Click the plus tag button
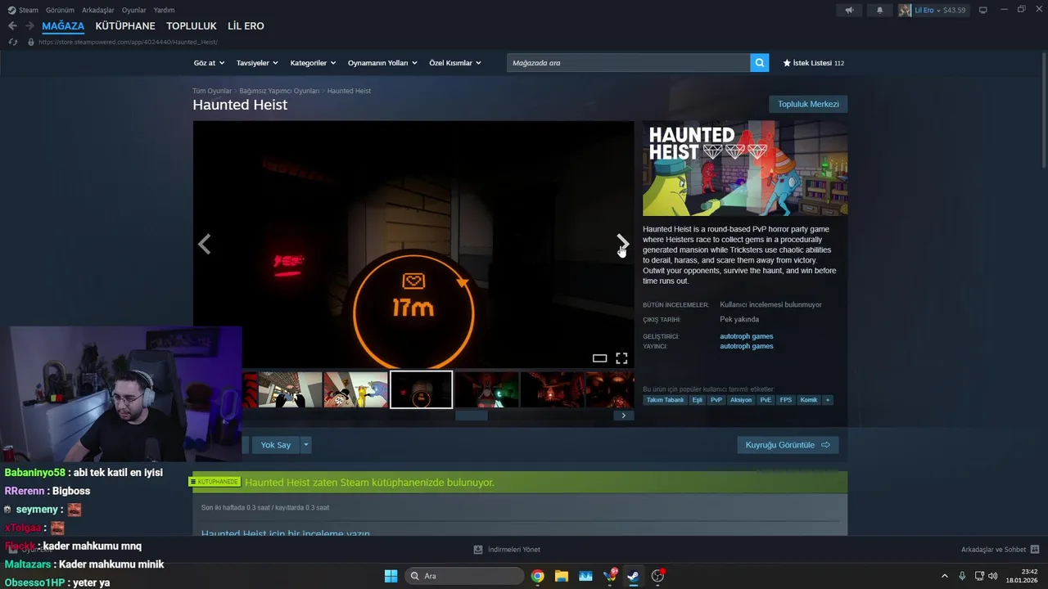1048x589 pixels. [828, 400]
